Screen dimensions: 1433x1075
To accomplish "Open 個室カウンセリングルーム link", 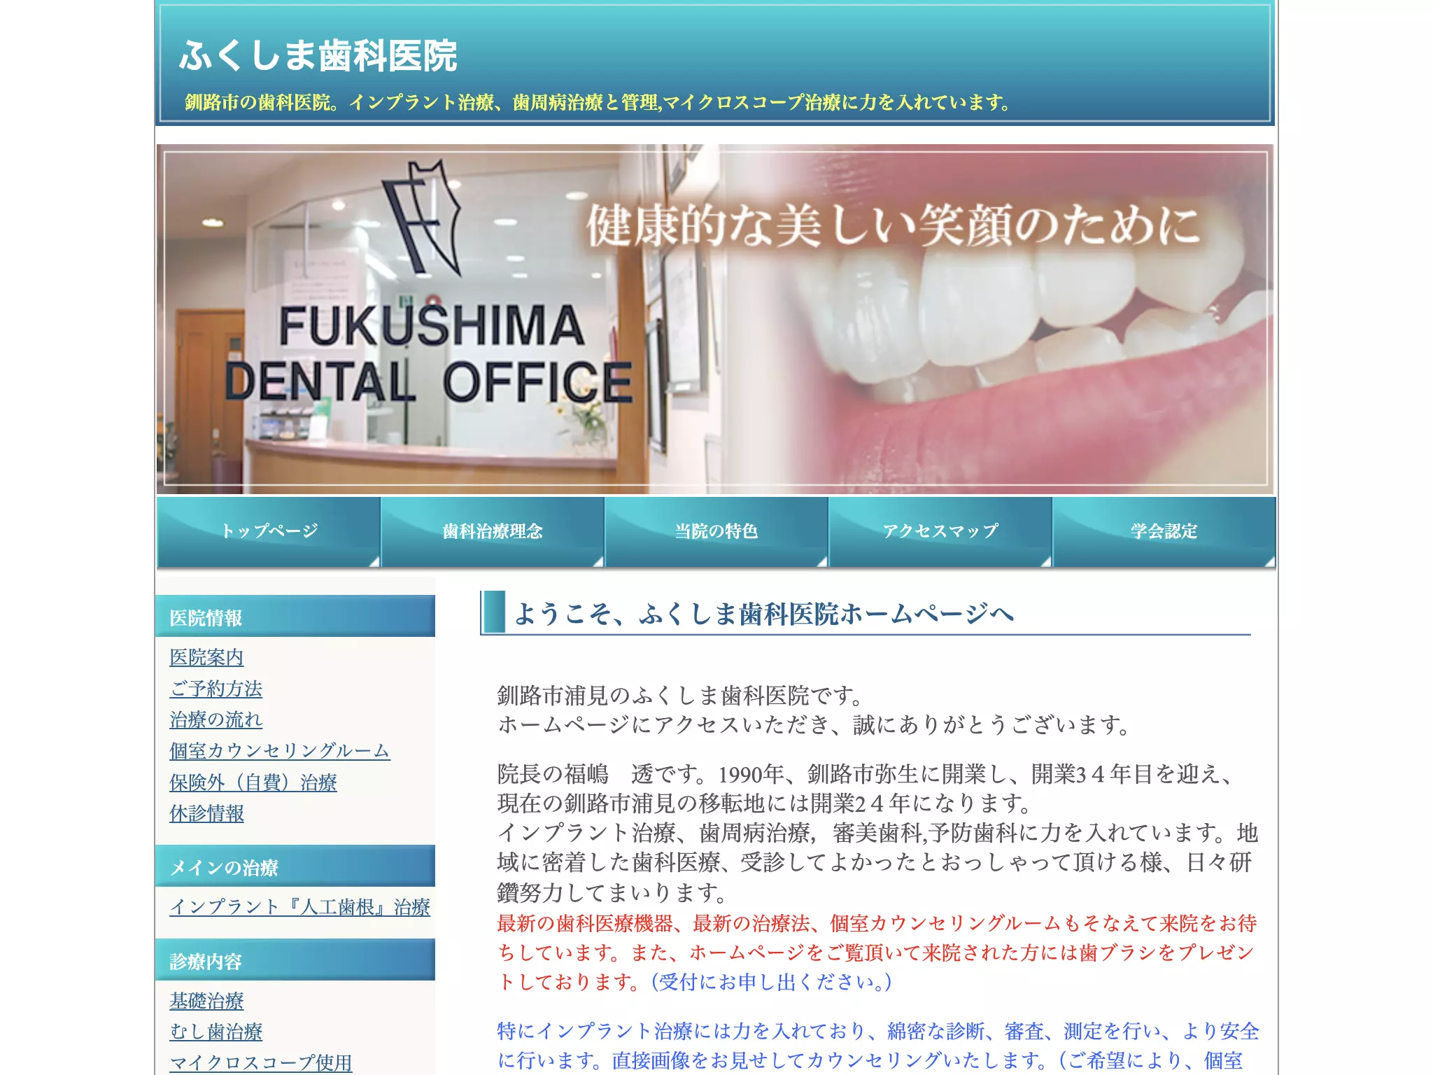I will pos(279,750).
